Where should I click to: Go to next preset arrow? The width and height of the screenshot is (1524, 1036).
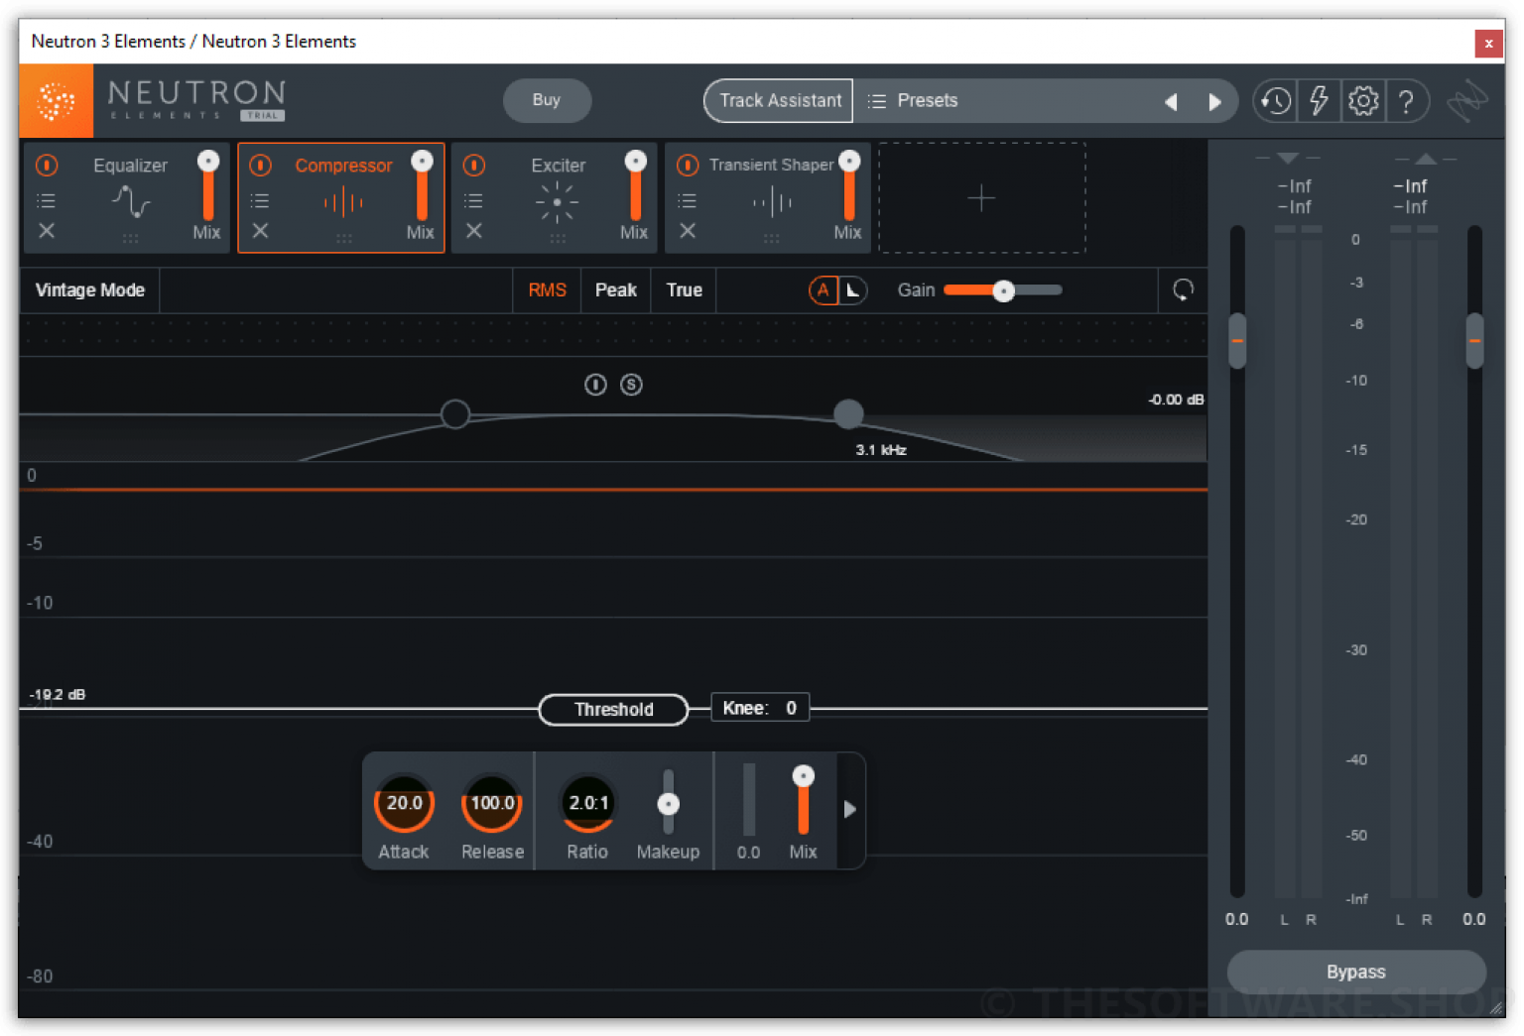(x=1214, y=102)
